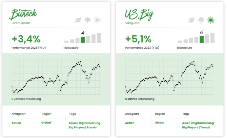Click the grey flower burst icon on Biotech card
The height and width of the screenshot is (138, 227).
pos(97,20)
